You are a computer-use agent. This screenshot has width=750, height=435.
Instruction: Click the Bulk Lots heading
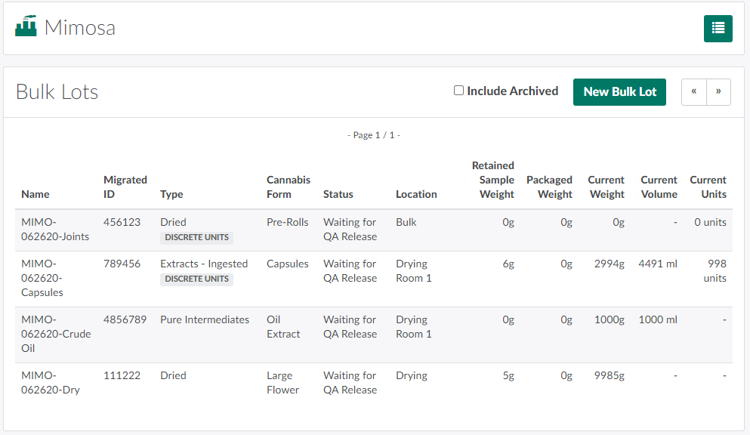57,92
